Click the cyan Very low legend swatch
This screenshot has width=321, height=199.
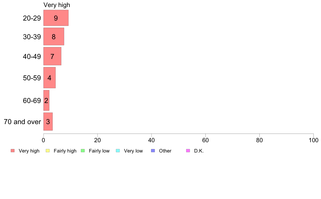coord(118,151)
